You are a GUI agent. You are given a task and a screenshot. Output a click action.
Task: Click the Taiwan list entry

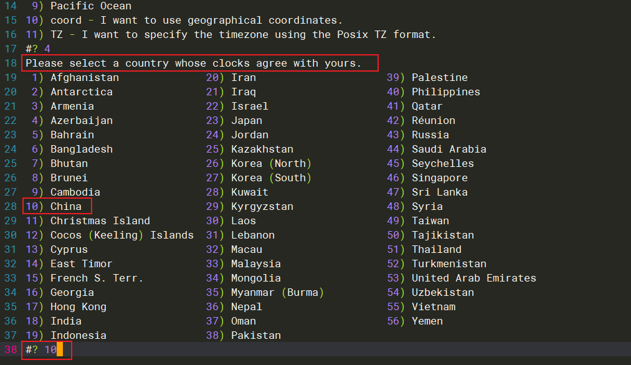pyautogui.click(x=430, y=221)
